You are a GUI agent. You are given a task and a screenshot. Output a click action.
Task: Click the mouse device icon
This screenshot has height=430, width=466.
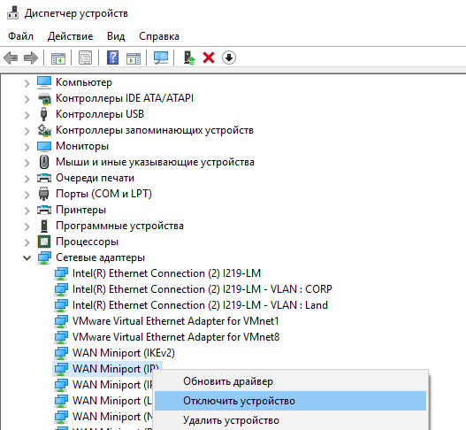pyautogui.click(x=44, y=162)
